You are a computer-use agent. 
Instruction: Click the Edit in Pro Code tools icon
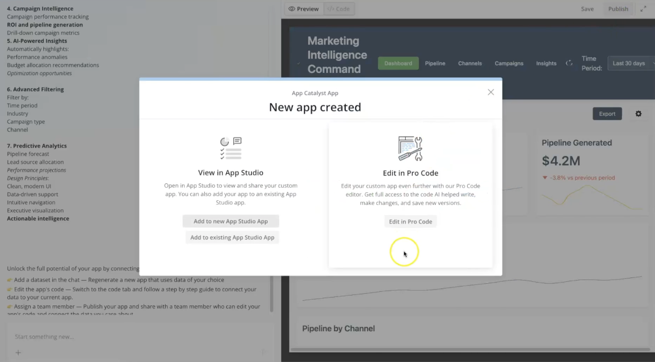(x=411, y=148)
